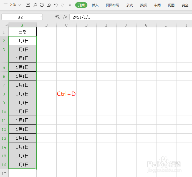Click cell A16 with 1月1日
Screen dimensions: 192x177
click(x=22, y=165)
